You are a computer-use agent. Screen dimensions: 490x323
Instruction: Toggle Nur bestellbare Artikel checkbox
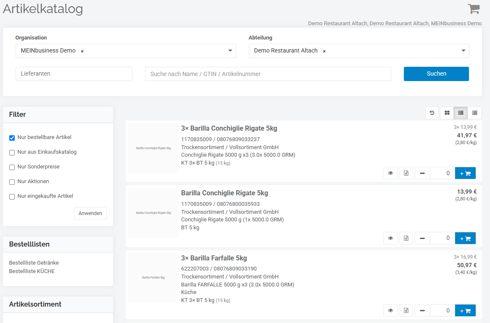click(x=12, y=138)
